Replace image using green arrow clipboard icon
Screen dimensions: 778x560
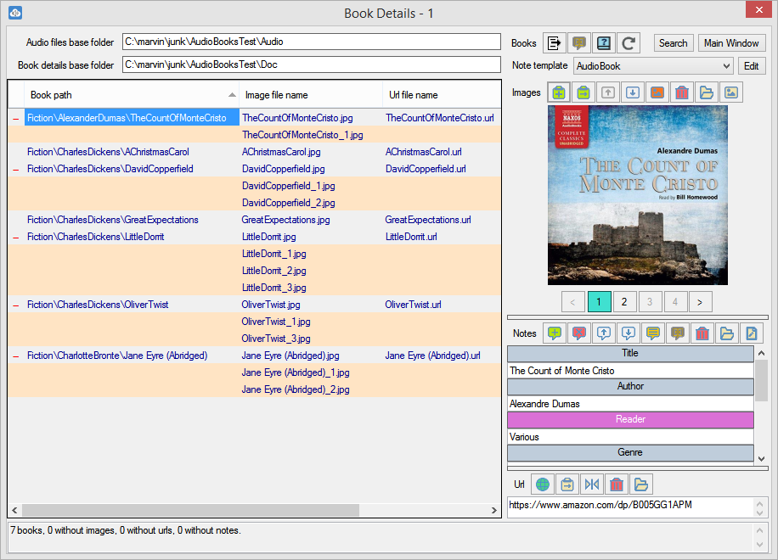coord(583,92)
